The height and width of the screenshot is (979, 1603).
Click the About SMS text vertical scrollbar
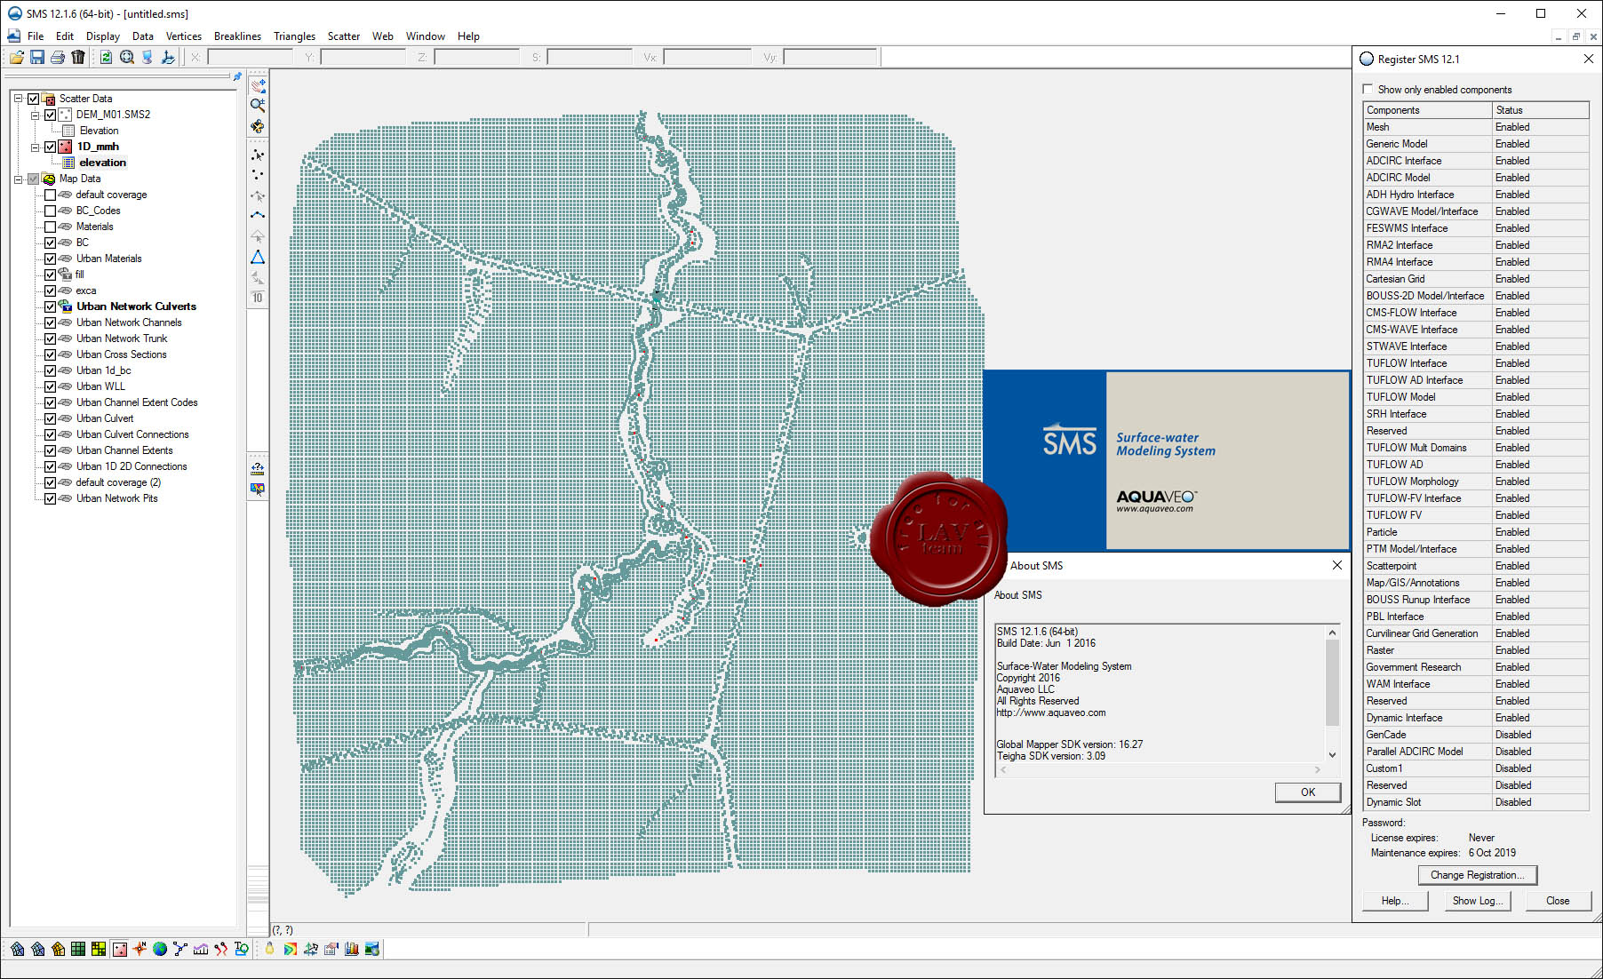tap(1332, 694)
